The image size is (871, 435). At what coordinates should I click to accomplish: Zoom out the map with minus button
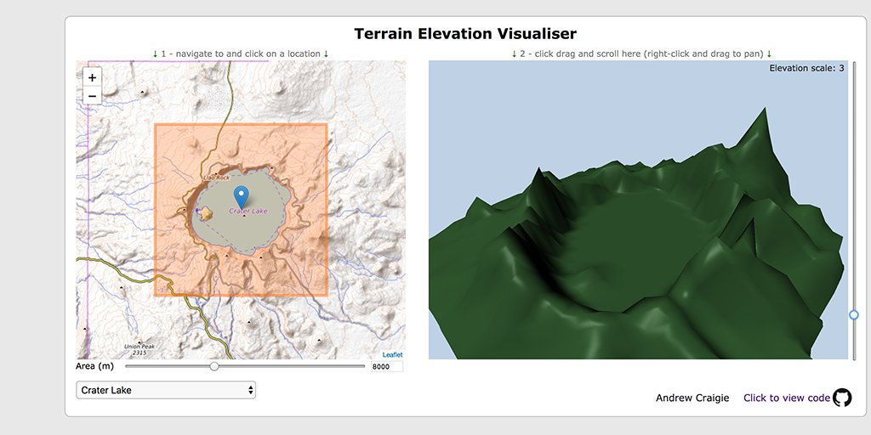coord(92,96)
